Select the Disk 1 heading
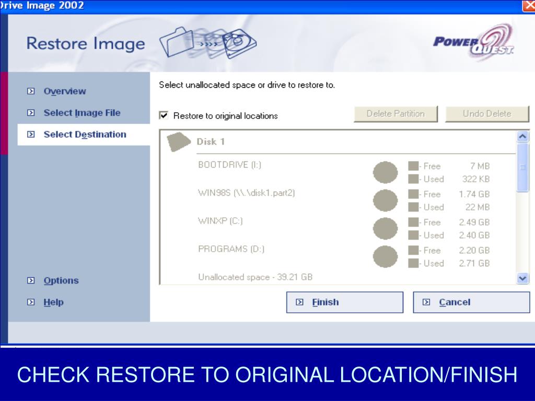 [211, 141]
